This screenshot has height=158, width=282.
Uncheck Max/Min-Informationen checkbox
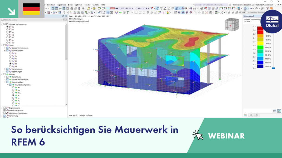click(x=5, y=113)
